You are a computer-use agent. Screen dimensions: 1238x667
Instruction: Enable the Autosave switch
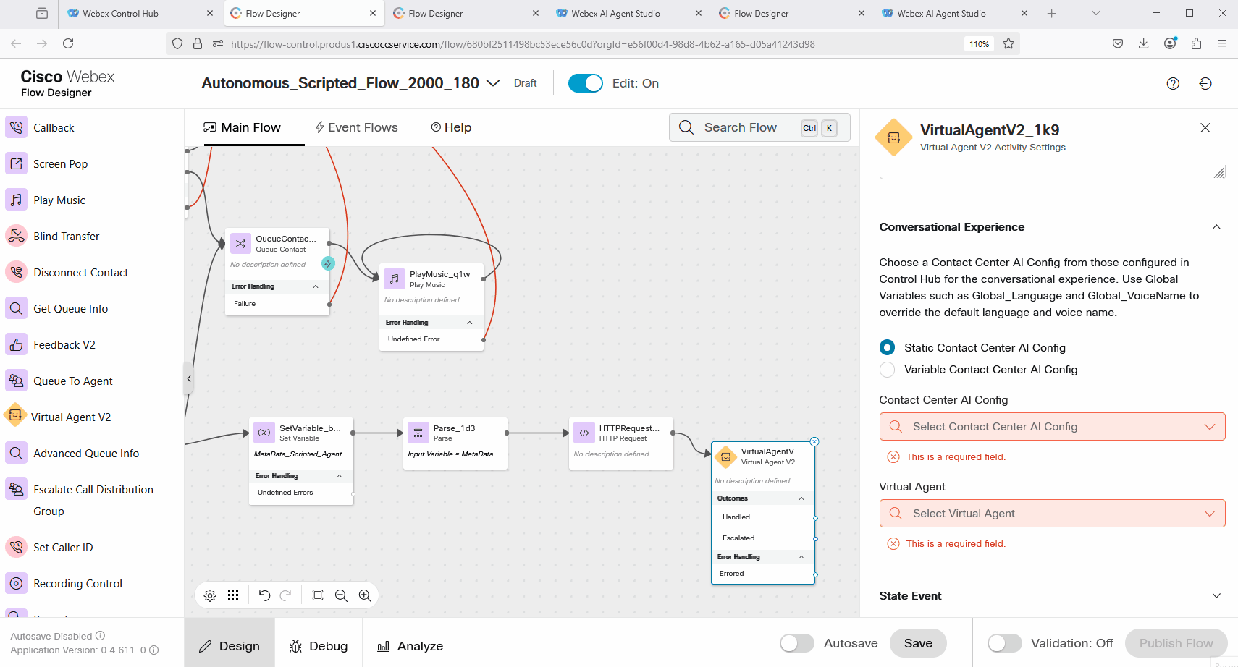pyautogui.click(x=796, y=643)
